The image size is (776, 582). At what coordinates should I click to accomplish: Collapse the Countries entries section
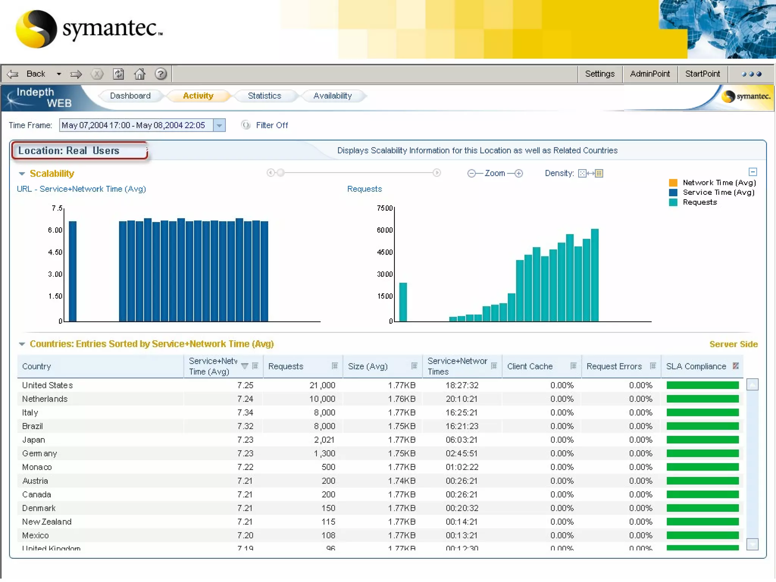pyautogui.click(x=22, y=344)
